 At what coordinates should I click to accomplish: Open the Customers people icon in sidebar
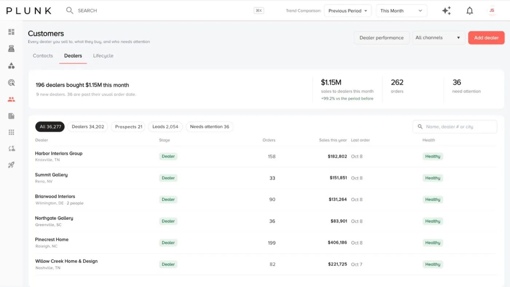11,99
